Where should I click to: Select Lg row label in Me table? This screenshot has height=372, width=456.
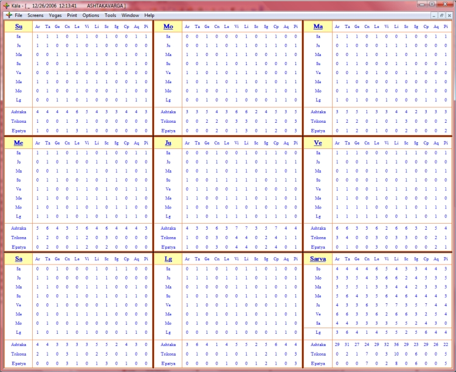(x=19, y=216)
